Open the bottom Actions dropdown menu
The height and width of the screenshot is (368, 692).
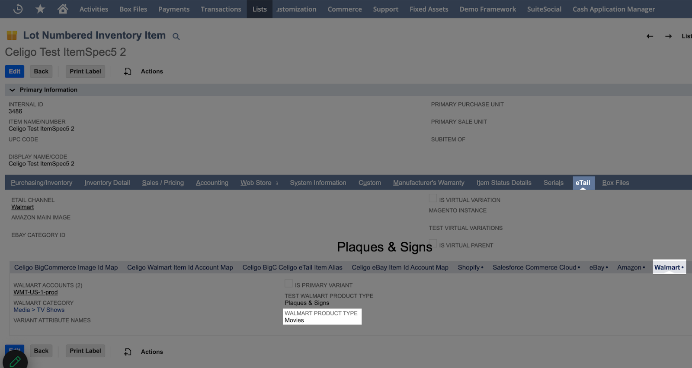point(152,352)
